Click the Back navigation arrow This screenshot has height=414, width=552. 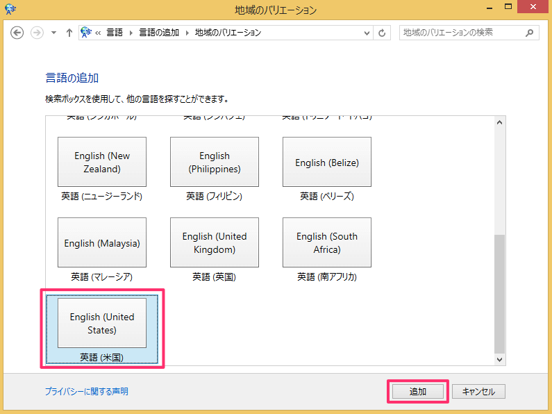17,33
